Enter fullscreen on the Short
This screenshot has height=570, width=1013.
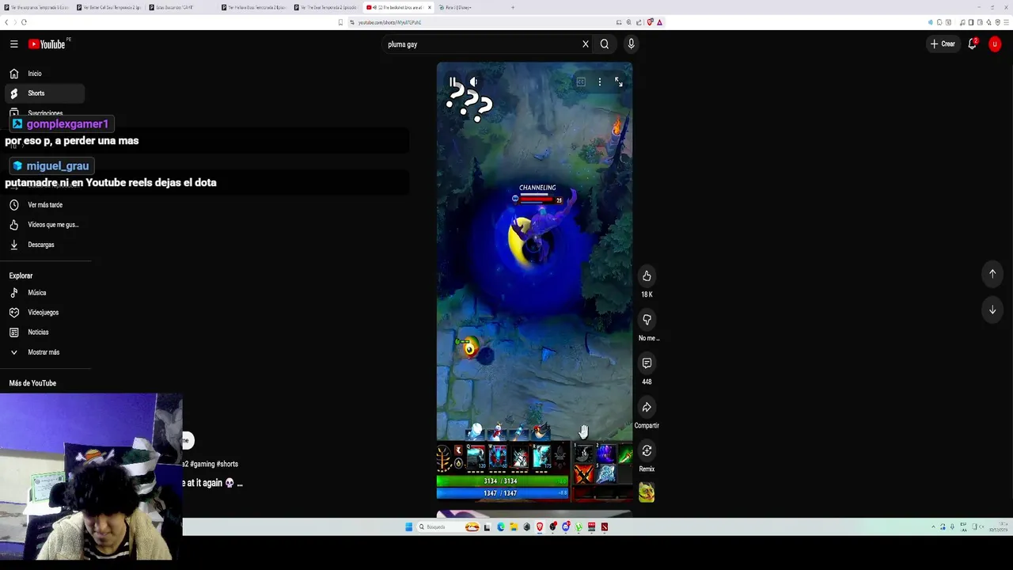coord(619,82)
